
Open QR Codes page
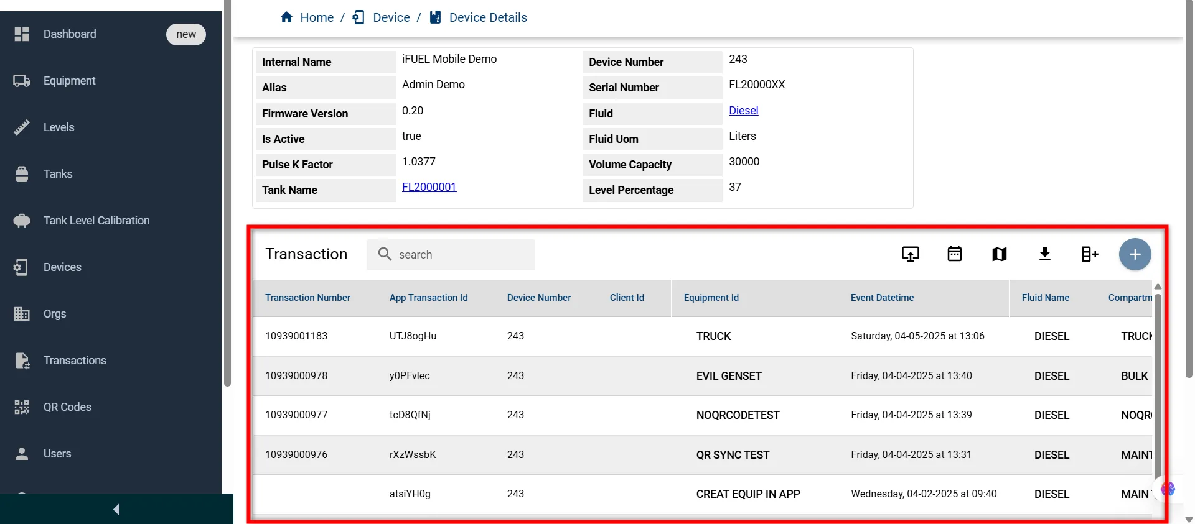[67, 407]
